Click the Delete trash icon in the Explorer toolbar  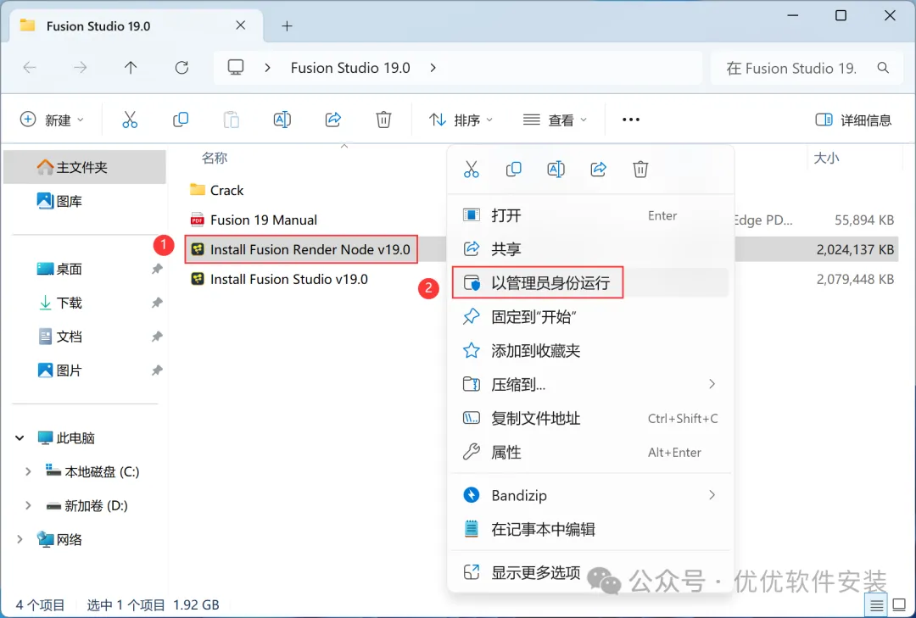383,120
